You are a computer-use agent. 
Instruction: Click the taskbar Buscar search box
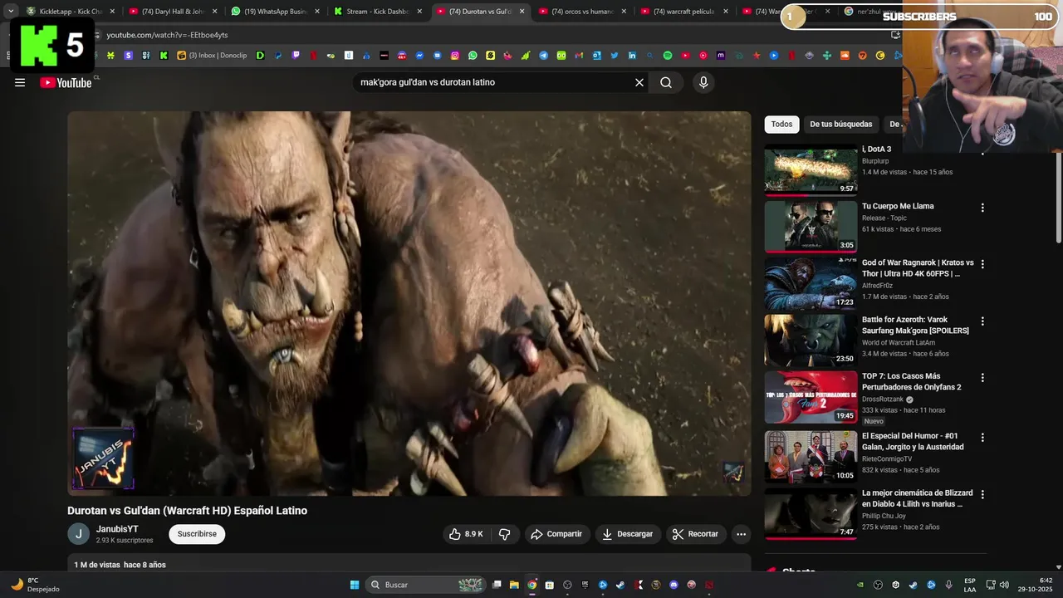tap(426, 585)
